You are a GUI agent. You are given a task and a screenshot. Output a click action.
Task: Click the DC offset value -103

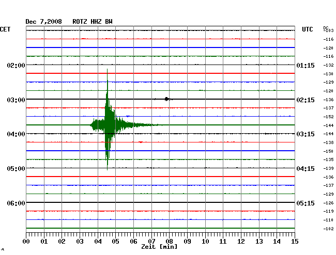[x=328, y=30]
